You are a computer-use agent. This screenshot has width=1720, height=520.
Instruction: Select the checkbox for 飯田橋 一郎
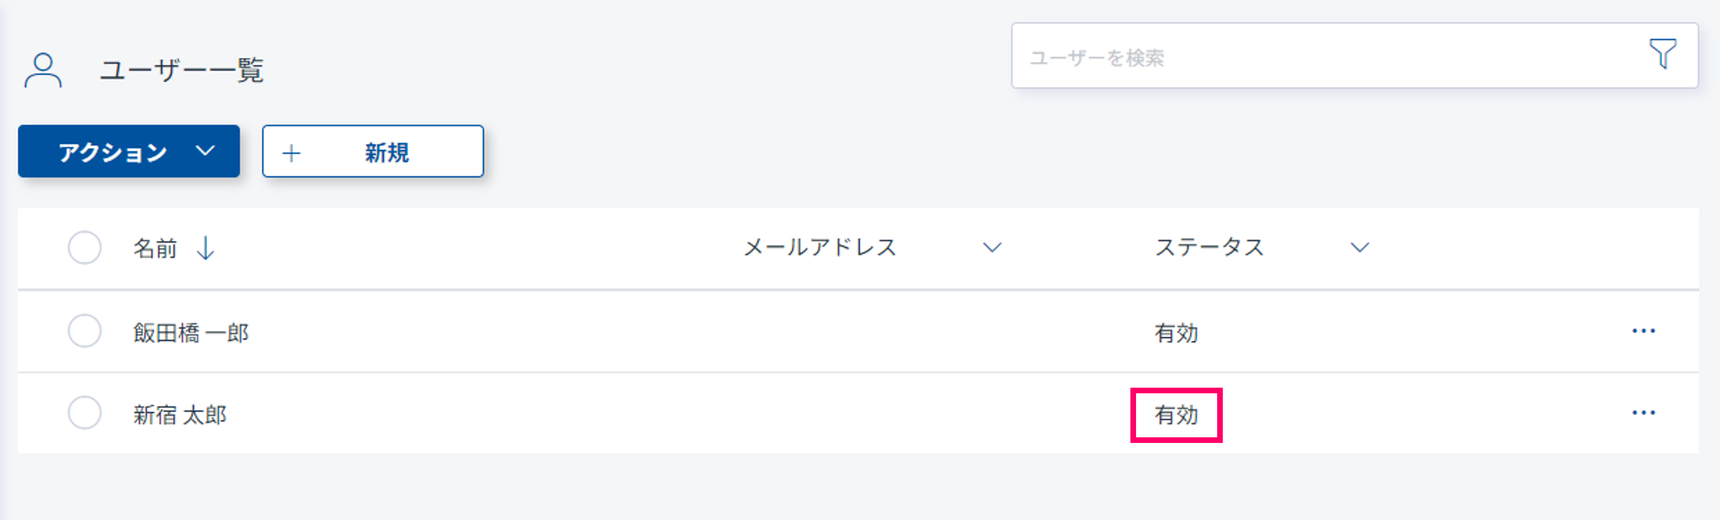[x=85, y=331]
